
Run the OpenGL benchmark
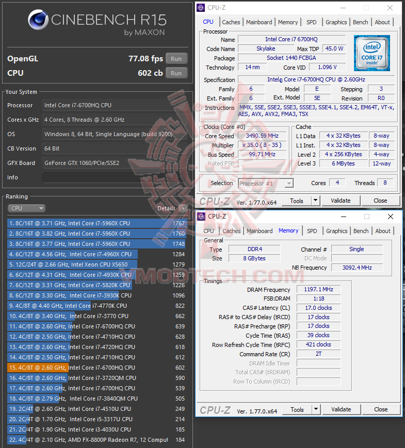(x=176, y=59)
